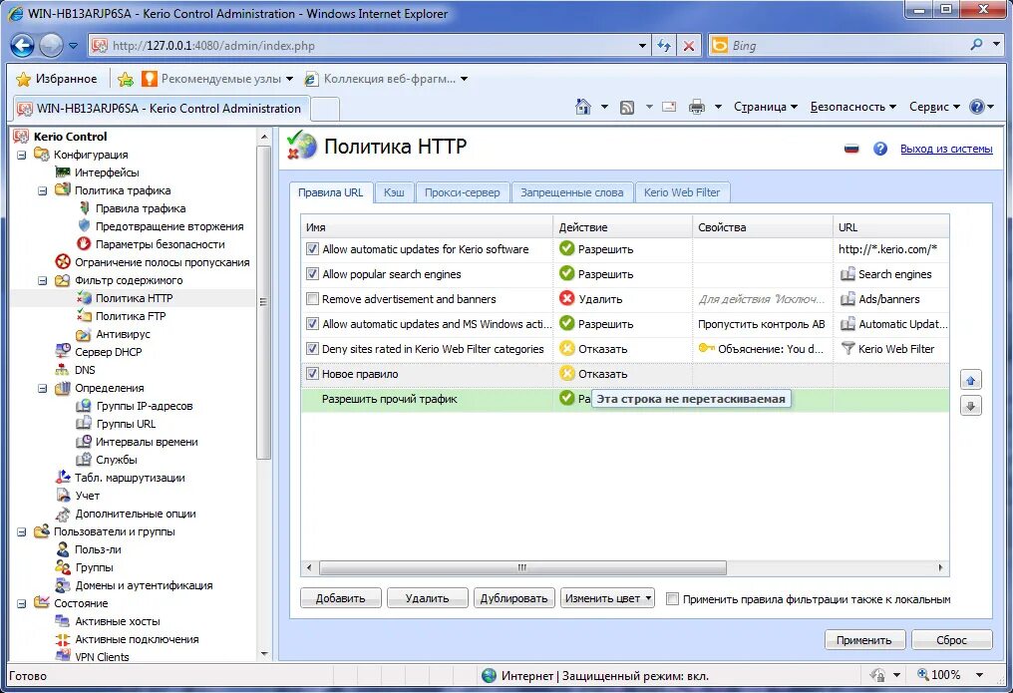Uncheck Deny sites rated in Kerio Web Filter

click(x=312, y=349)
